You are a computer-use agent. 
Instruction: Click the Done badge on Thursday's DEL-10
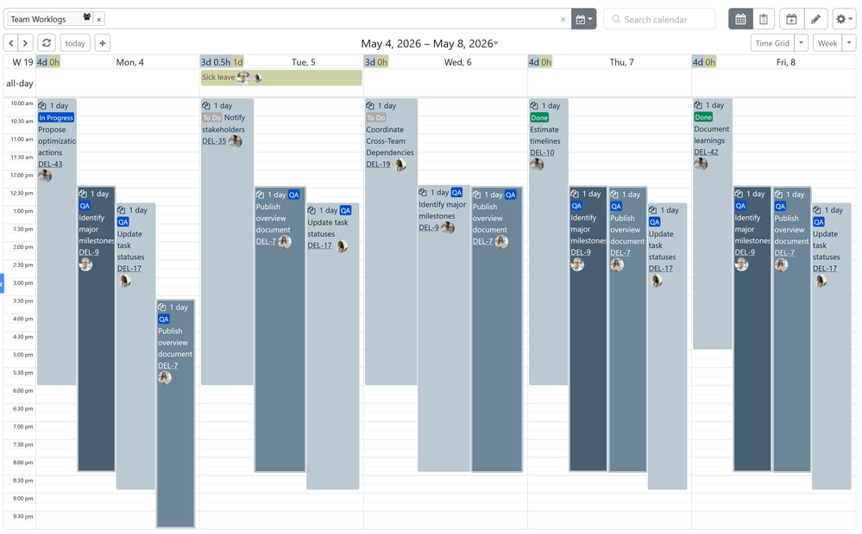[x=539, y=117]
